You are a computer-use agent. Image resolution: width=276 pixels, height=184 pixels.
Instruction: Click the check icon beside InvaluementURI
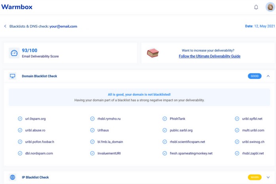pos(92,153)
